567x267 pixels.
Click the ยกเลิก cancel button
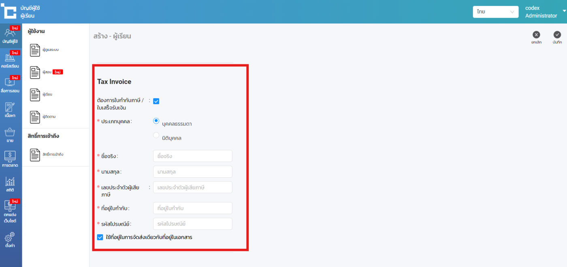click(x=536, y=38)
